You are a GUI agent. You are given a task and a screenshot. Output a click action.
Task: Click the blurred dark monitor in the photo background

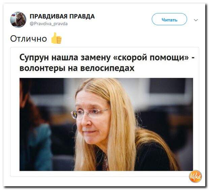coord(168,85)
